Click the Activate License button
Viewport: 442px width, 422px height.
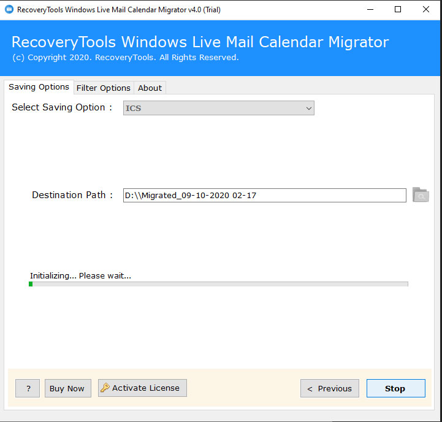pos(142,388)
